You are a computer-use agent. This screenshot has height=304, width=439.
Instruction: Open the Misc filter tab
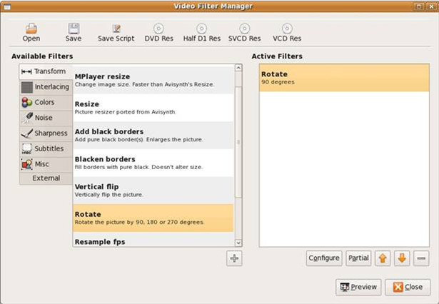[x=46, y=164]
